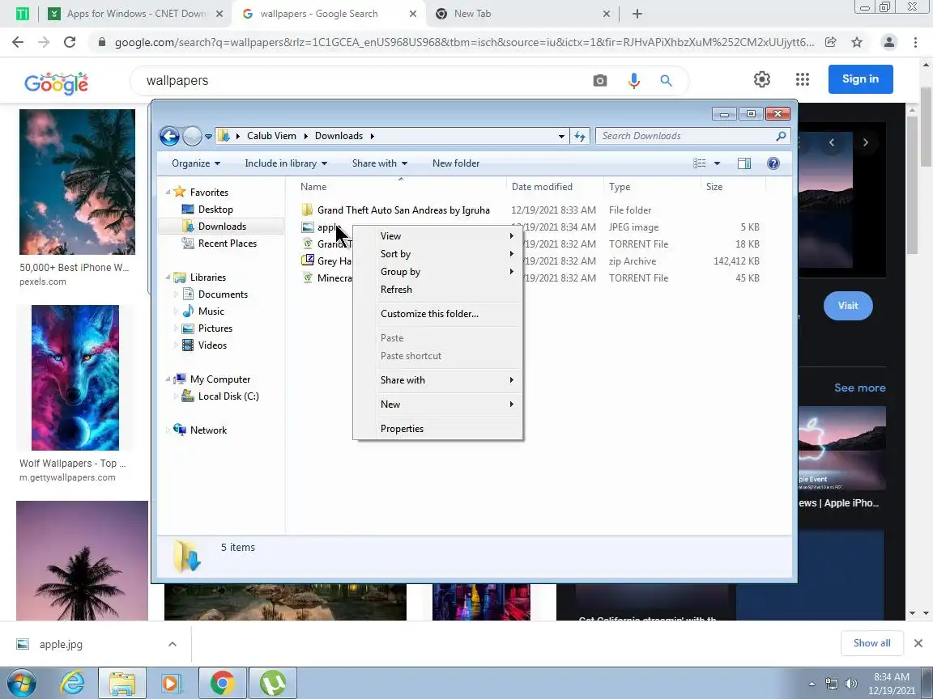Open Properties from the context menu
This screenshot has width=933, height=699.
click(x=438, y=429)
